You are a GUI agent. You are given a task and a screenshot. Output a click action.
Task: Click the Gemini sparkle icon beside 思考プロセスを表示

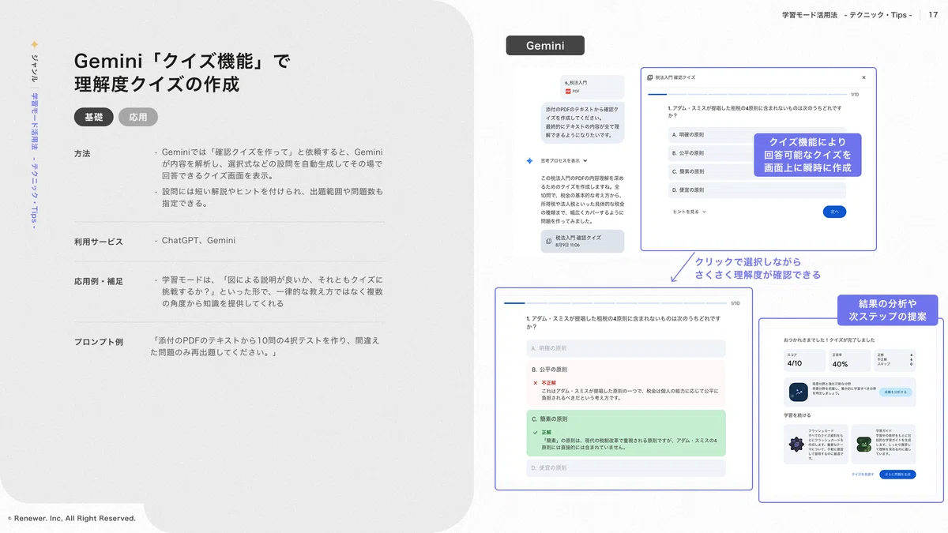tap(530, 160)
